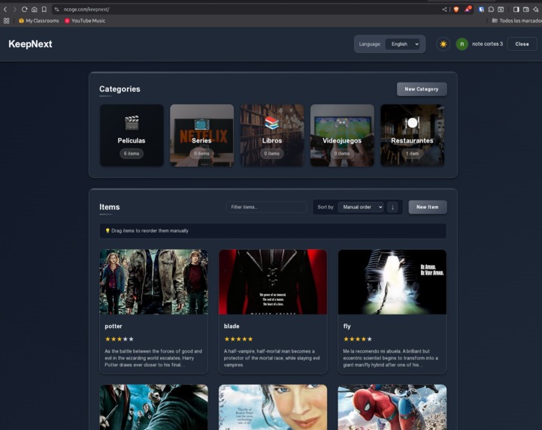
Task: Open the Harry Potter group poster in second row
Action: 154,407
